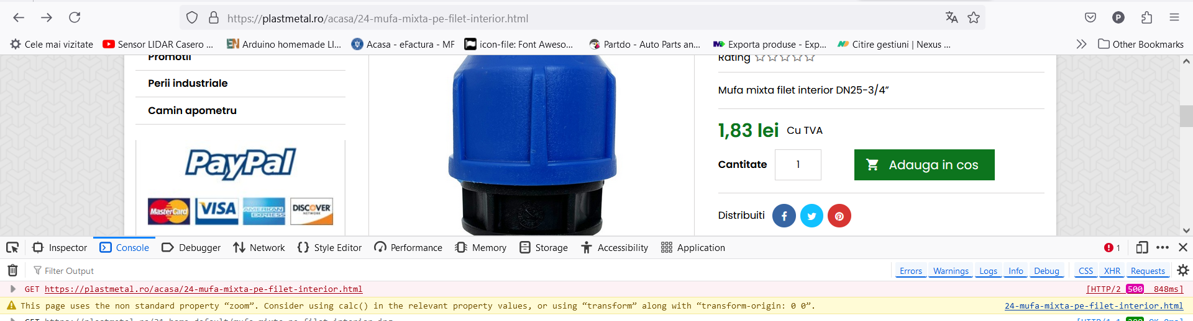Reload the current page

click(75, 17)
